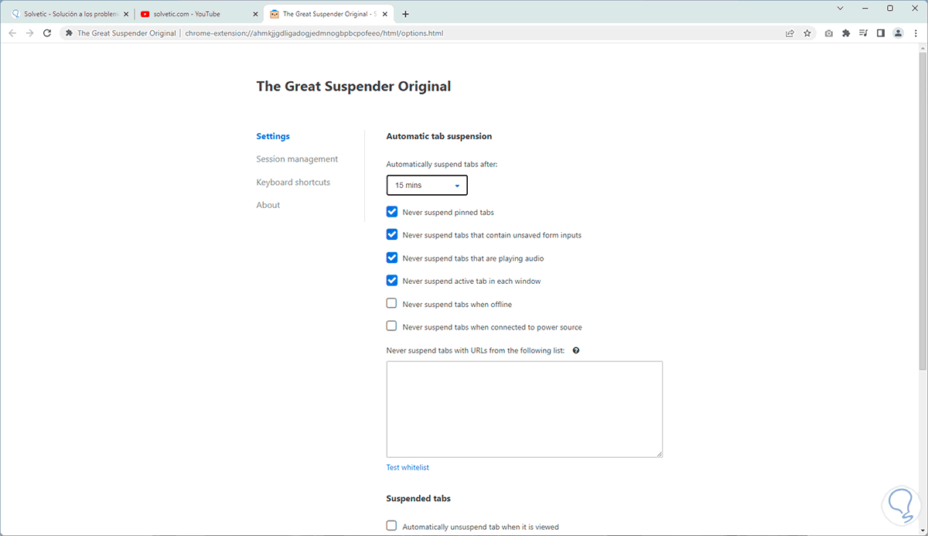Enable Never suspend when connected to power source
The image size is (928, 536).
392,326
